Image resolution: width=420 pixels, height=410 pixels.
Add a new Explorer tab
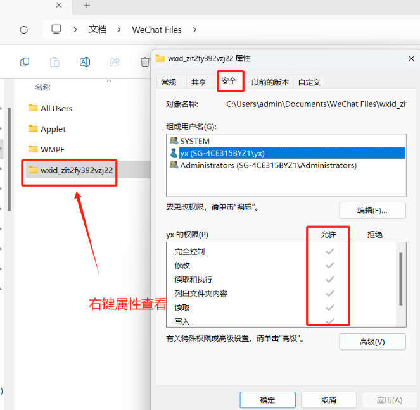(87, 5)
